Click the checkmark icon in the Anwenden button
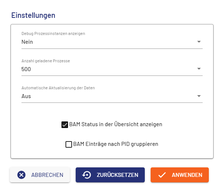This screenshot has width=223, height=190. 162,175
